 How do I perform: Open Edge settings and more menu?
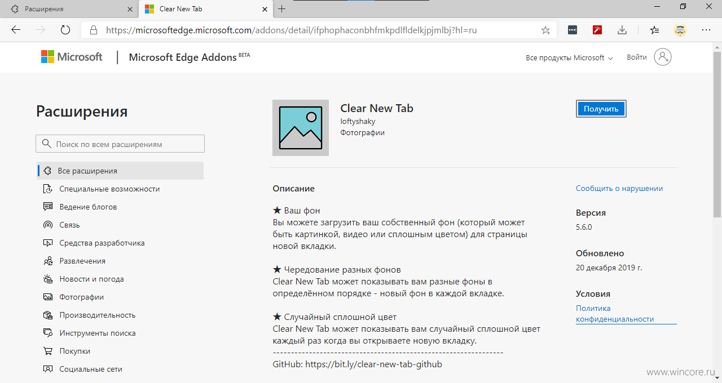click(706, 30)
